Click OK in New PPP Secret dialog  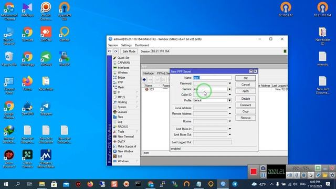[x=246, y=78]
